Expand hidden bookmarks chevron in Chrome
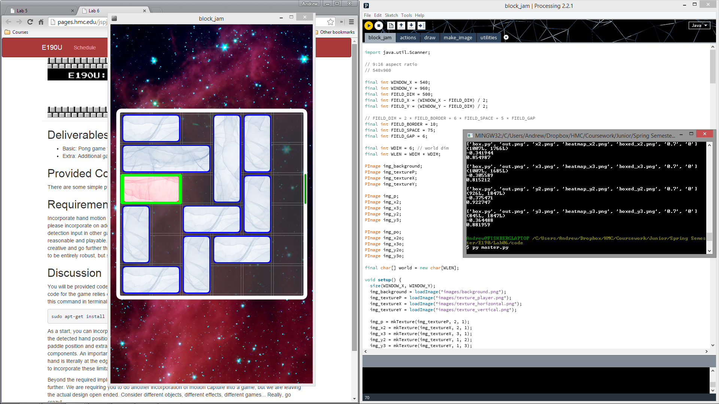The height and width of the screenshot is (404, 719). 341,22
